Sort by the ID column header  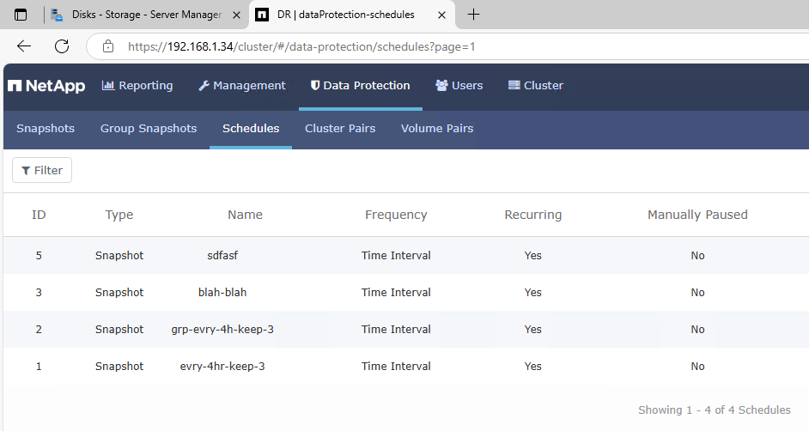[39, 215]
